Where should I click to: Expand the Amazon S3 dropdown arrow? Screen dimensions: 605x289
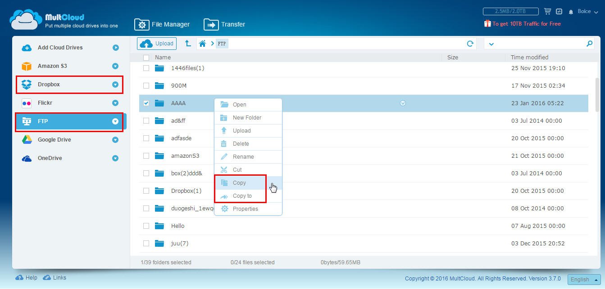[115, 66]
